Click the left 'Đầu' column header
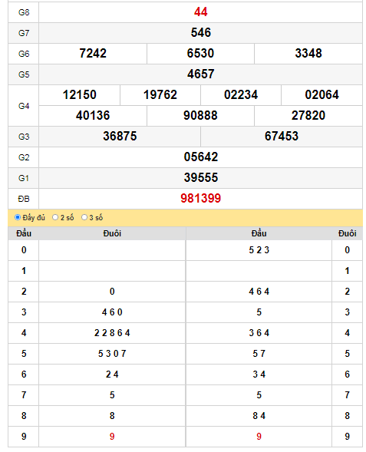 24,233
